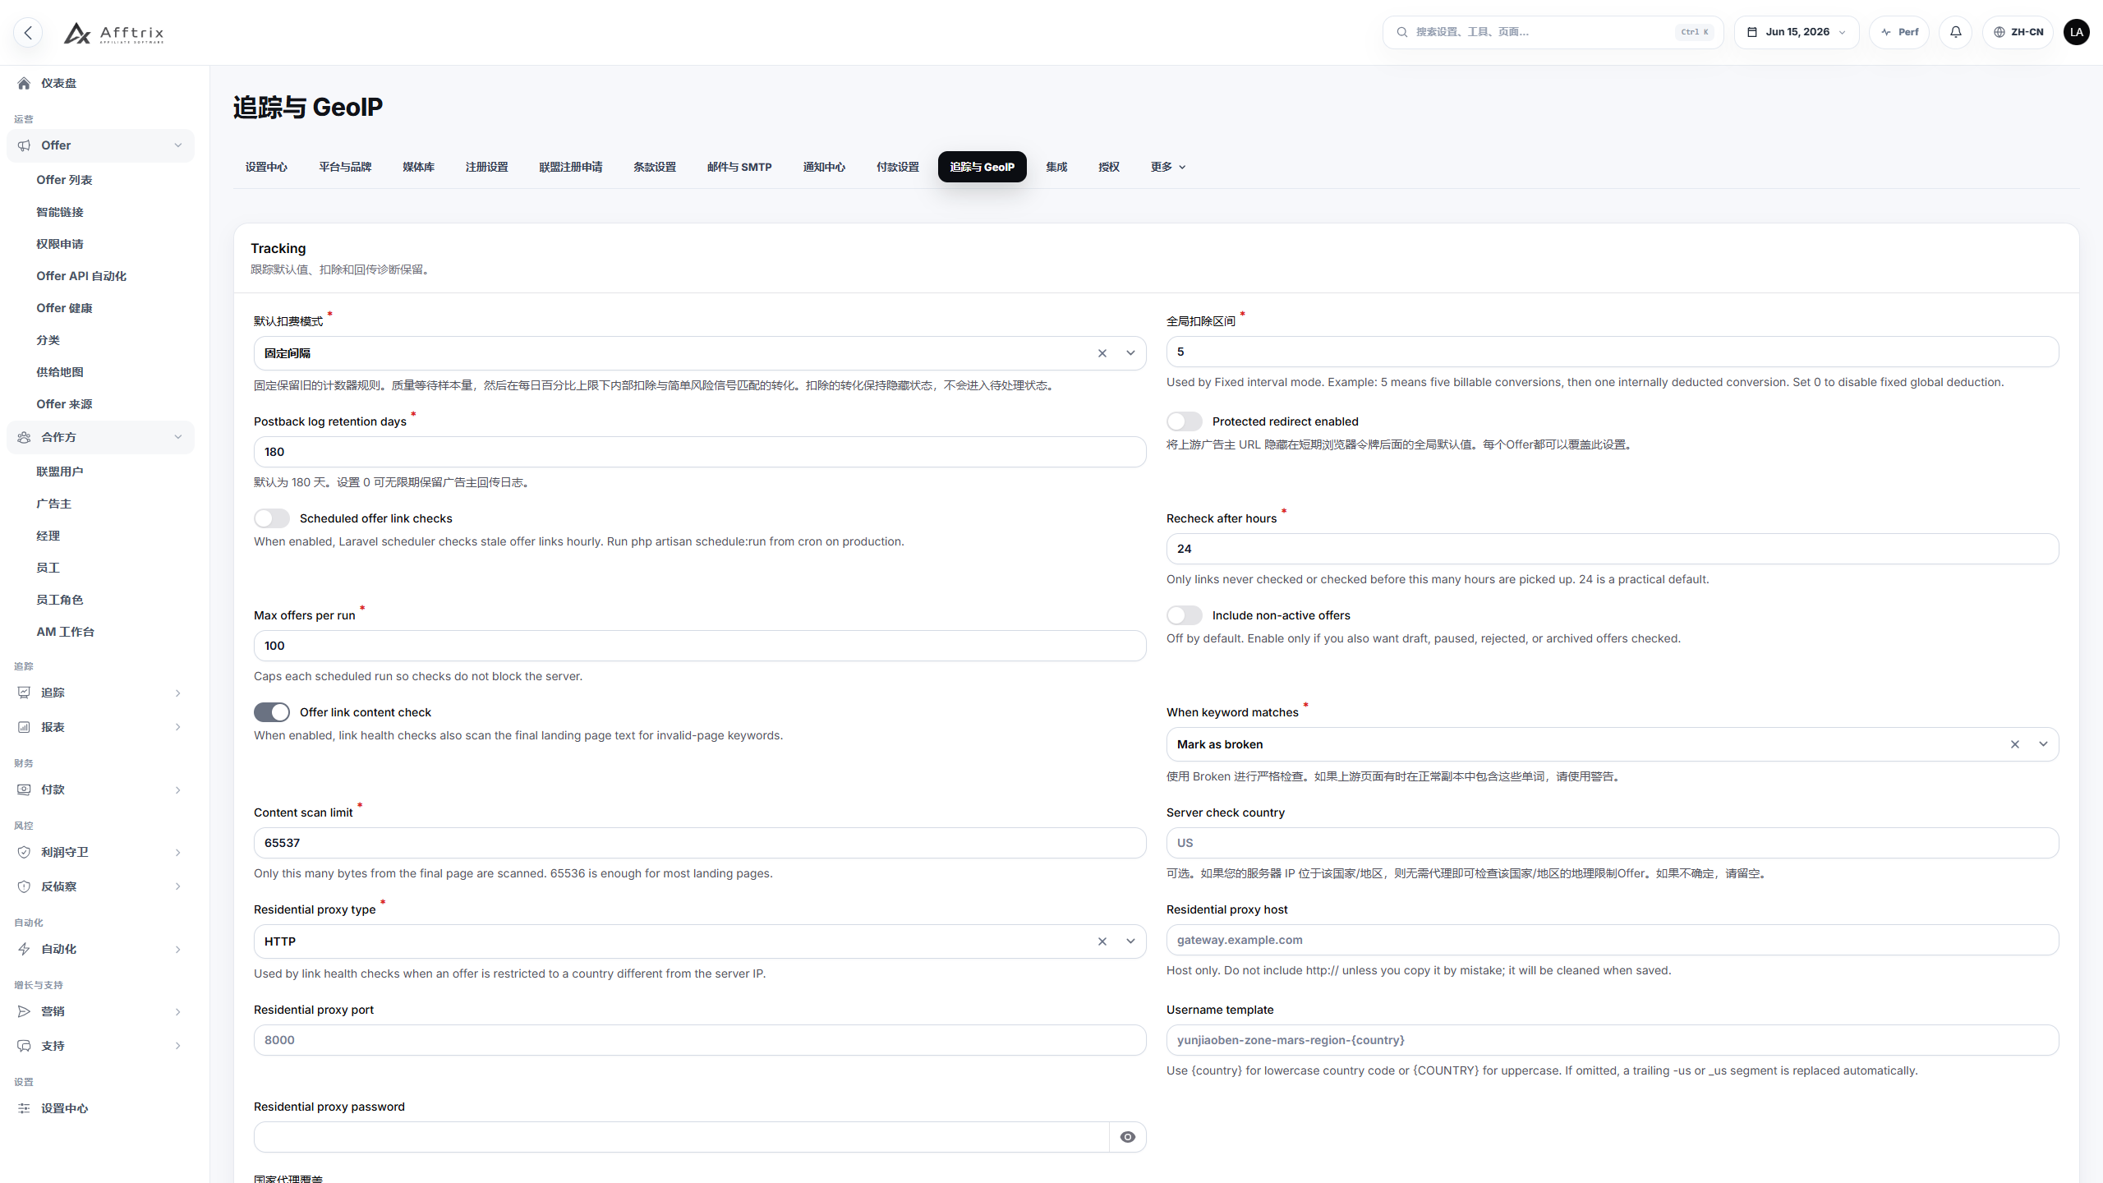Image resolution: width=2103 pixels, height=1183 pixels.
Task: Open the ZH-CN language button
Action: 2018,32
